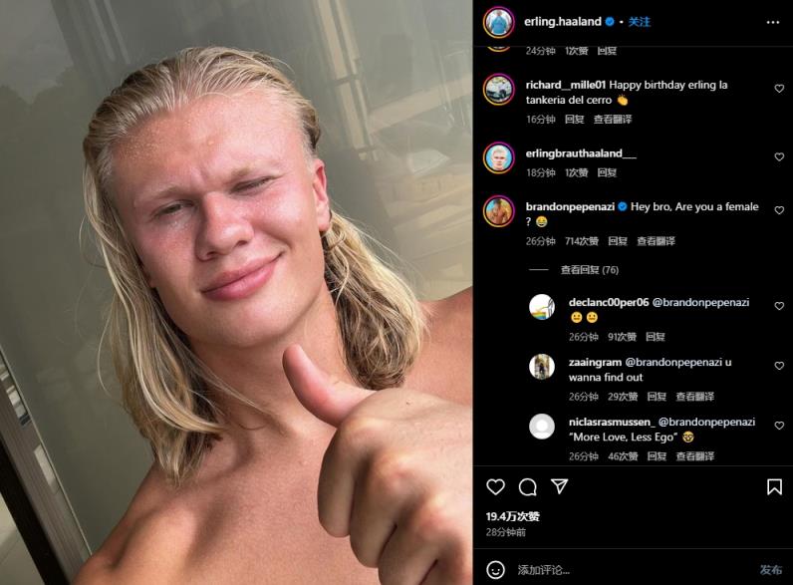This screenshot has width=793, height=585.
Task: Like brandonpepenazi's comment
Action: [x=779, y=210]
